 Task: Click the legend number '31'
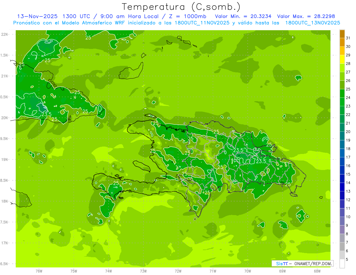[348, 38]
